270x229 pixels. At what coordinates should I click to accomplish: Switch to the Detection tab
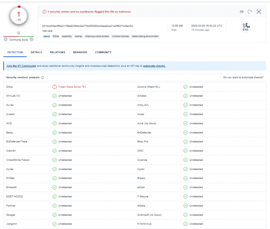15,52
